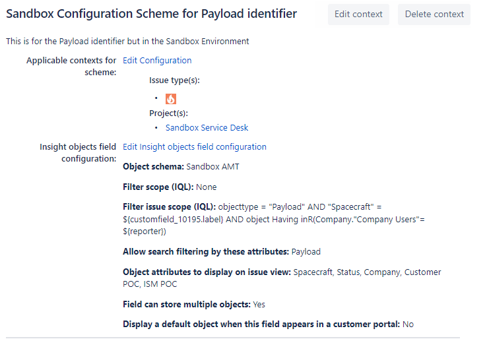The image size is (487, 339).
Task: Click the orange flame issue type icon
Action: coord(171,99)
